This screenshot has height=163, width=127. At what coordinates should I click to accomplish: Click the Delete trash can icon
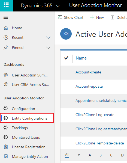click(112, 17)
